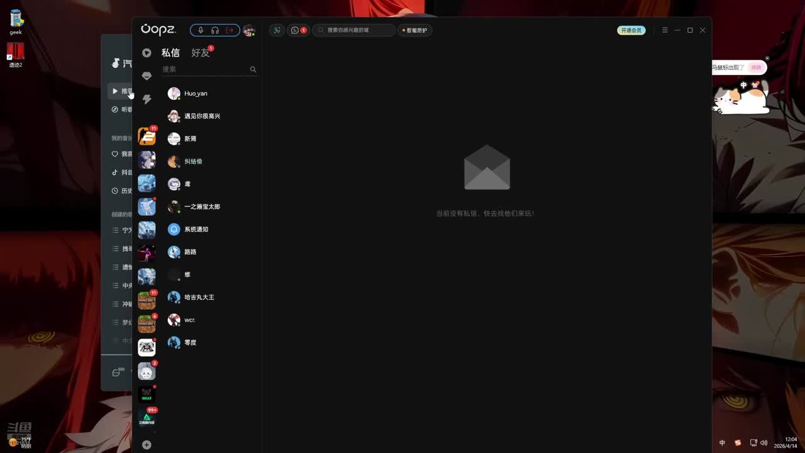
Task: Click the red leave-channel exit icon
Action: coord(230,30)
